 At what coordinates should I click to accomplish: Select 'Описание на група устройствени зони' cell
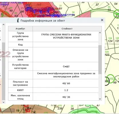[x=20, y=55]
